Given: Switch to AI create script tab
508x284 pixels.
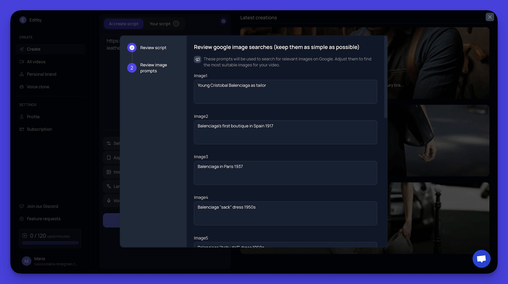Looking at the screenshot, I should coord(124,24).
